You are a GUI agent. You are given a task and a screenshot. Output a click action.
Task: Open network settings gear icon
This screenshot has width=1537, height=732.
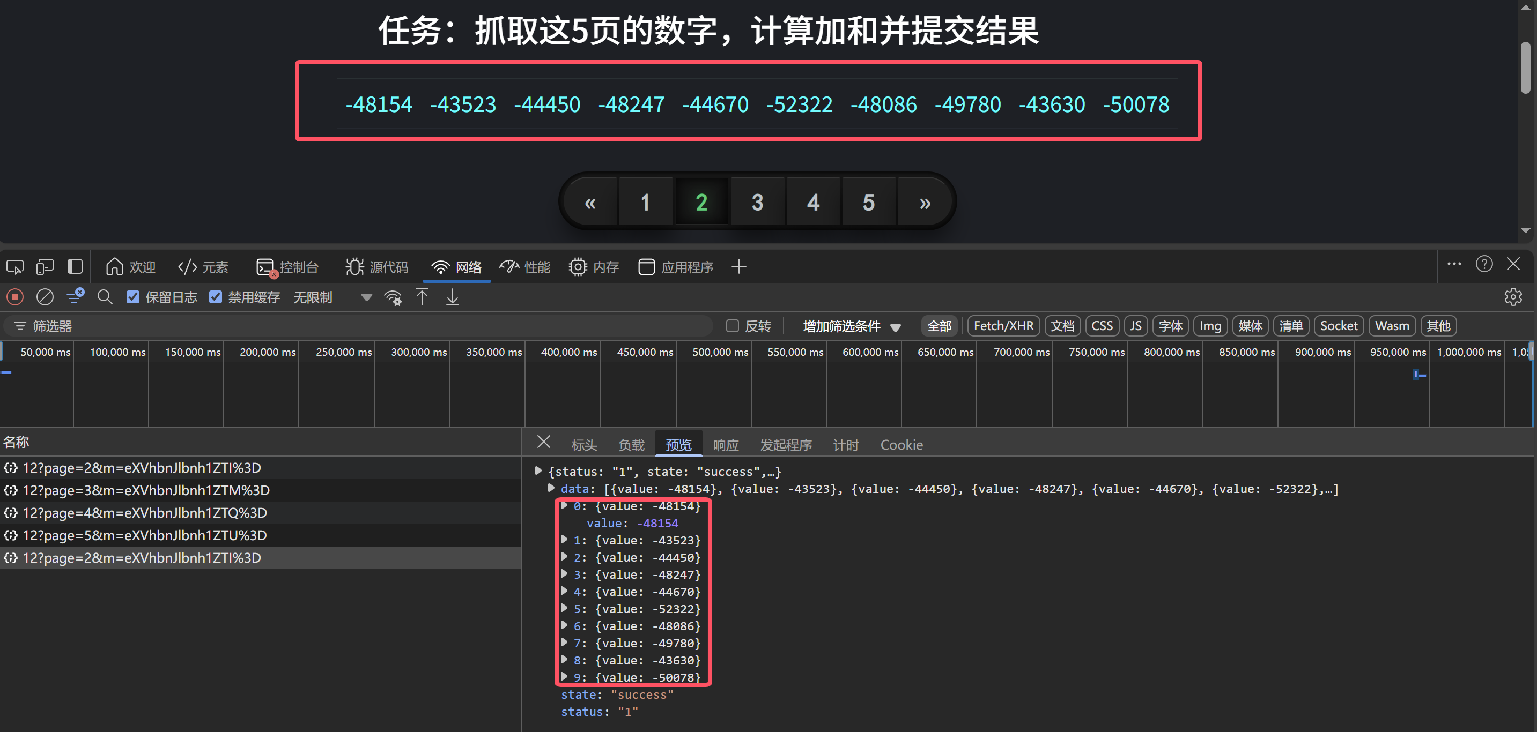coord(1512,297)
